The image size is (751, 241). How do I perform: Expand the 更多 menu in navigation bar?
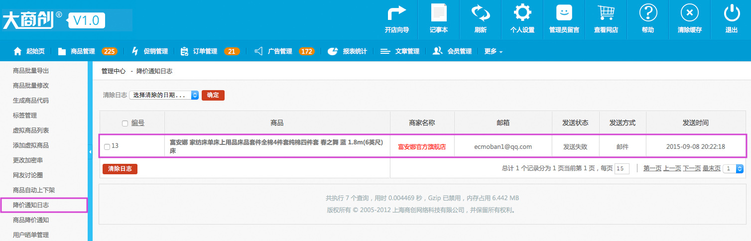point(493,51)
